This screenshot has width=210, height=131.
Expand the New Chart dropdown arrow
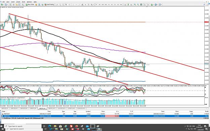[3, 5]
